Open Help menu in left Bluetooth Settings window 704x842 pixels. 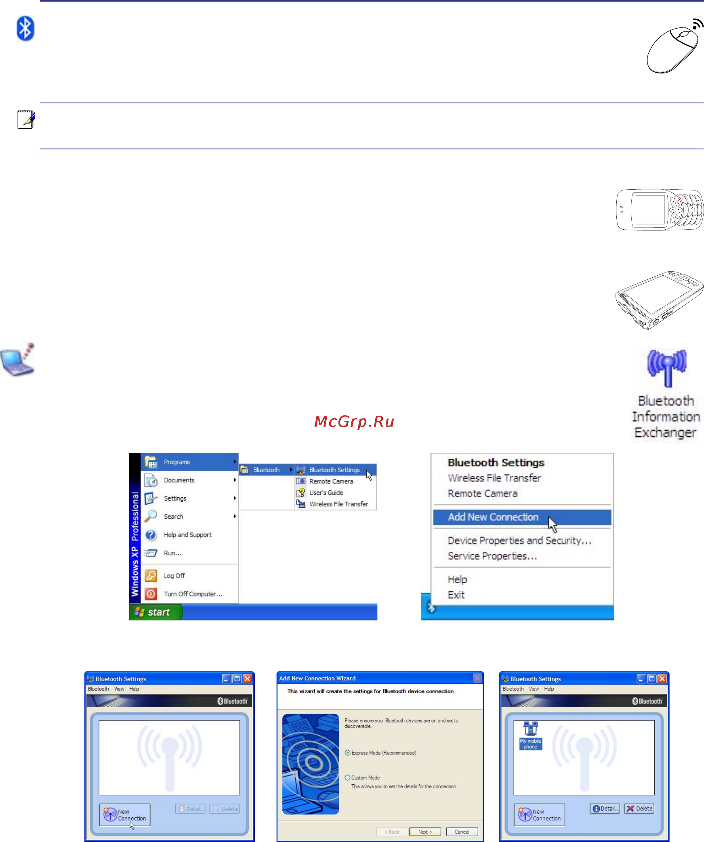tap(134, 689)
